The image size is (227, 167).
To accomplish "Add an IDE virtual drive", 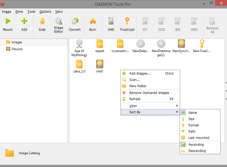I will tap(178, 25).
